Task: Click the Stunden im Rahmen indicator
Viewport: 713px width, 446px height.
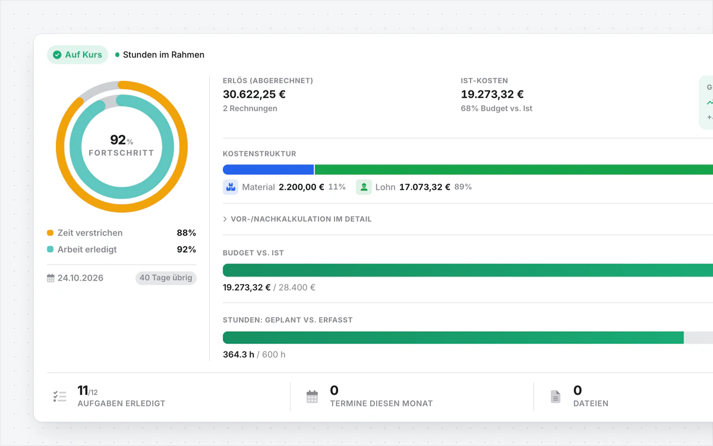Action: tap(160, 55)
